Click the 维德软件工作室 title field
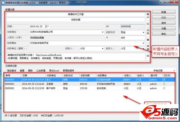 point(76,14)
